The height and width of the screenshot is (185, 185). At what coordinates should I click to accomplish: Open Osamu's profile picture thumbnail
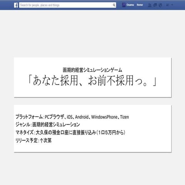coord(124,5)
